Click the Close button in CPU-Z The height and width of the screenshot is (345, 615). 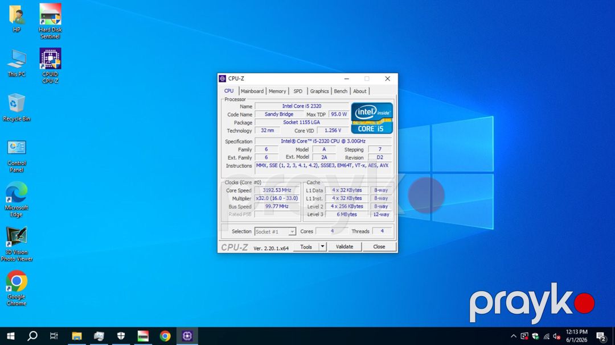(379, 247)
